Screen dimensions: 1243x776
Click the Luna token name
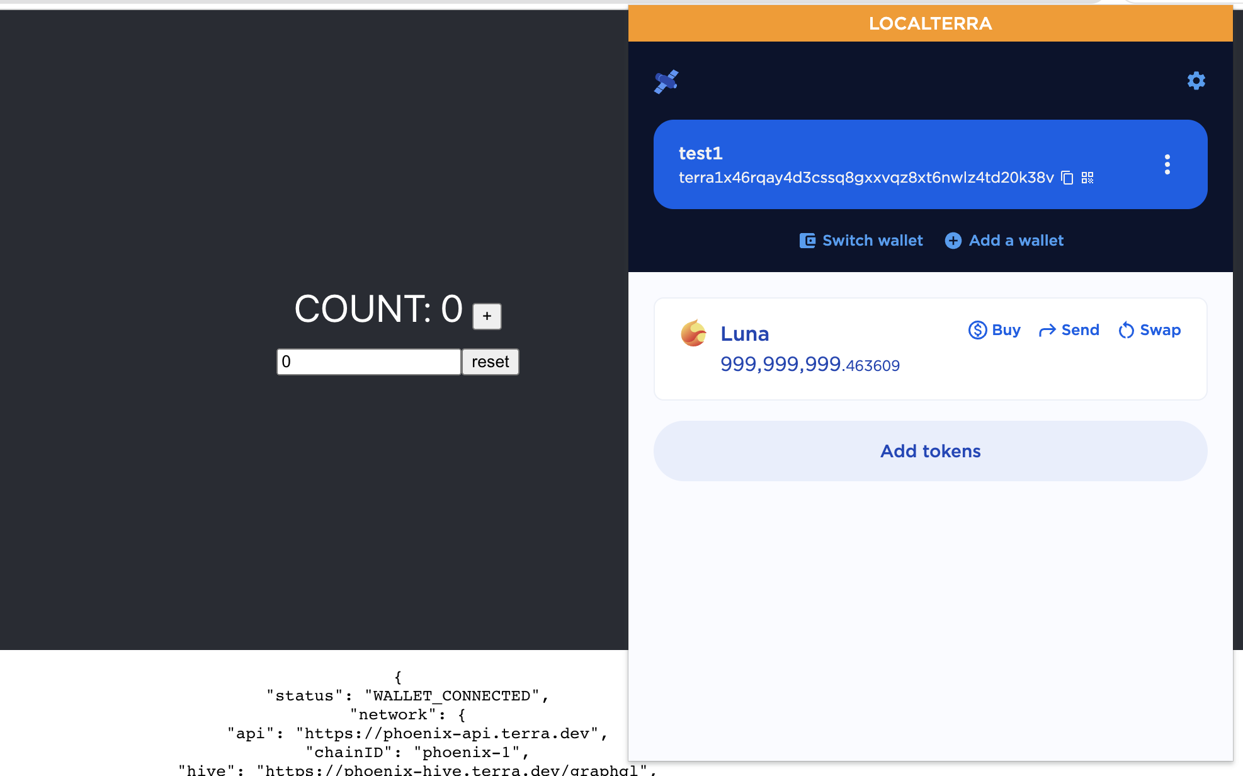(744, 334)
